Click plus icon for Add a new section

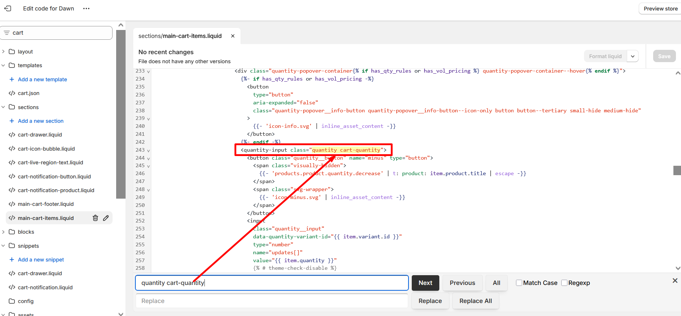coord(12,121)
